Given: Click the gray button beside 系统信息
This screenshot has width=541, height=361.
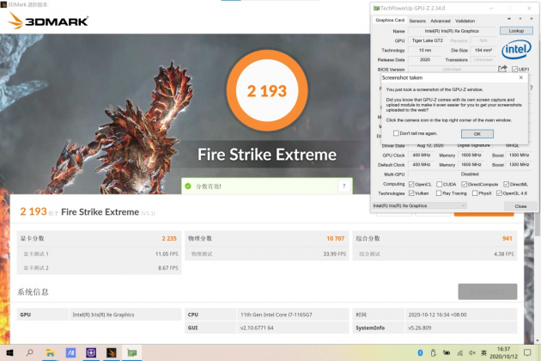Looking at the screenshot, I should [487, 291].
